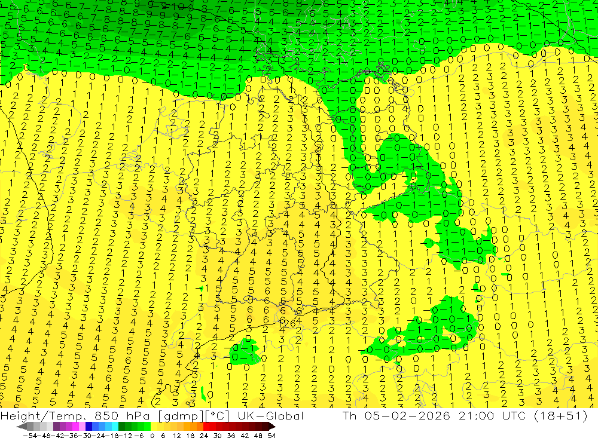This screenshot has height=438, width=598.
Task: Pick the bright red legend swatch at 24
Action: pyautogui.click(x=206, y=427)
